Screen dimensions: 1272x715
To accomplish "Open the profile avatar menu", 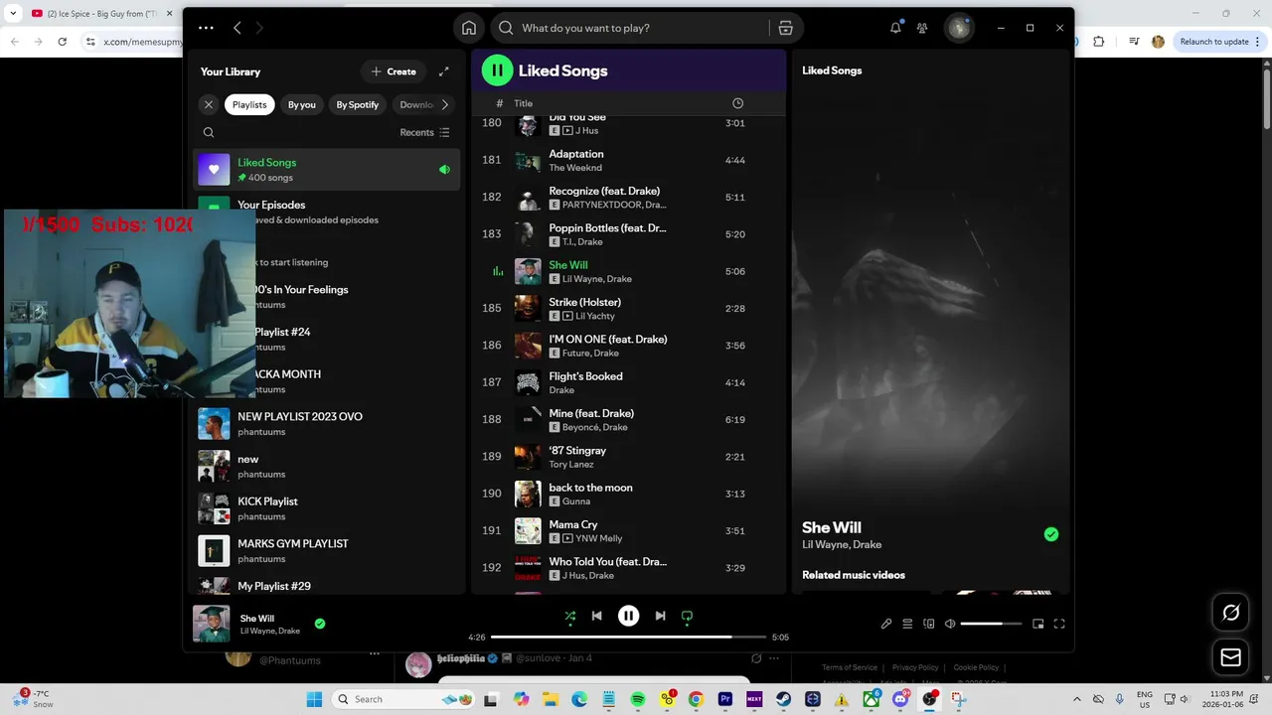I will coord(959,28).
